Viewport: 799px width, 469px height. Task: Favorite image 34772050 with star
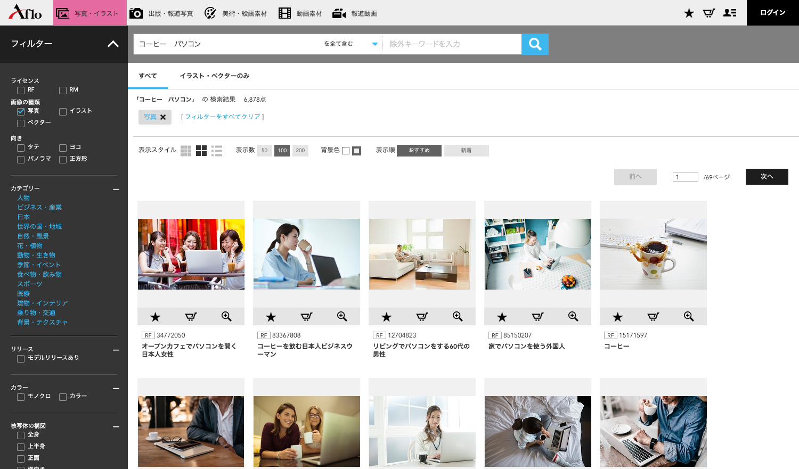pos(155,317)
